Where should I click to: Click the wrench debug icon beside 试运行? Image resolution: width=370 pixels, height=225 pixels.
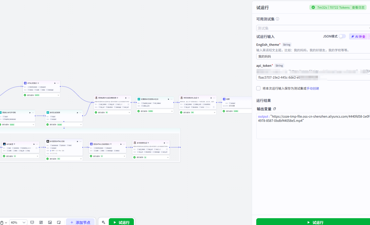click(x=104, y=222)
